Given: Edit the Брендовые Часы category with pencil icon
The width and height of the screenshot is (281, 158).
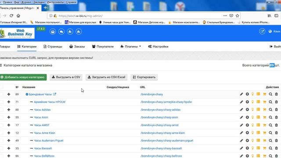Looking at the screenshot, I should click(x=241, y=94).
